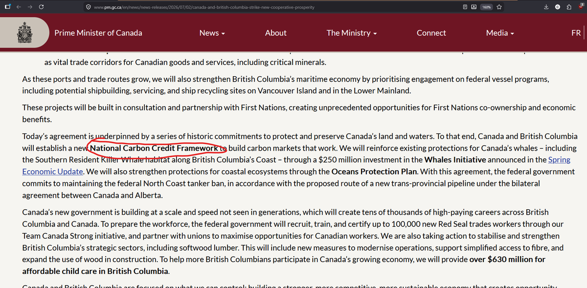Expand the Media dropdown menu
The width and height of the screenshot is (587, 288).
click(x=500, y=33)
